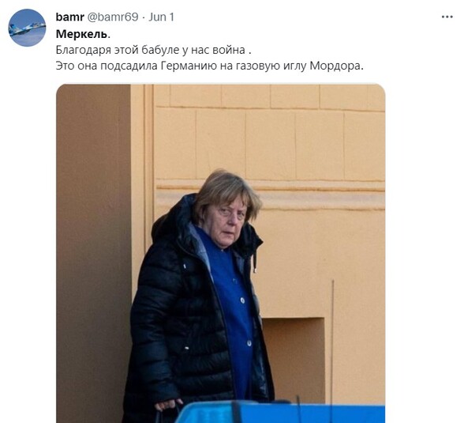This screenshot has width=464, height=423.
Task: Open the three-dot more options menu
Action: pos(447,17)
